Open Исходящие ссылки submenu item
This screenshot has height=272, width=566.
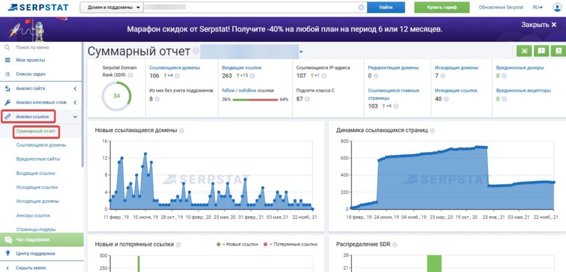coord(37,187)
